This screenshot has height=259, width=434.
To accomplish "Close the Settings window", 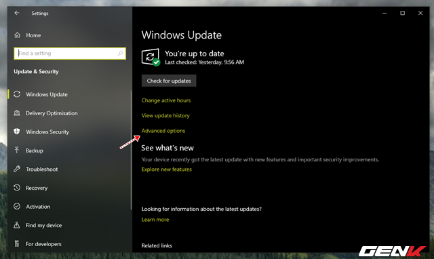I will tap(420, 13).
